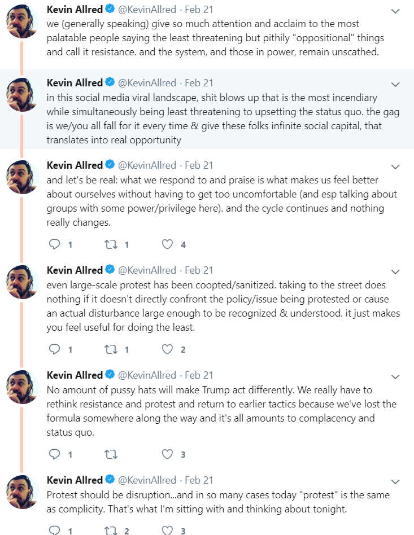Like the pussy hats tweet

167,454
